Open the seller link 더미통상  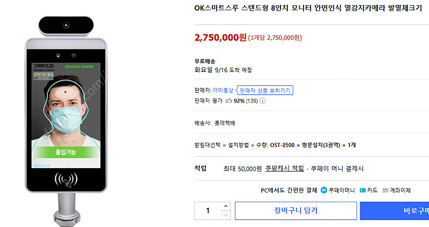click(223, 90)
